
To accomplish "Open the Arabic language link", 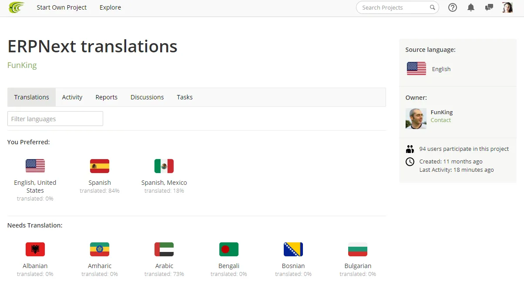I will coord(164,266).
